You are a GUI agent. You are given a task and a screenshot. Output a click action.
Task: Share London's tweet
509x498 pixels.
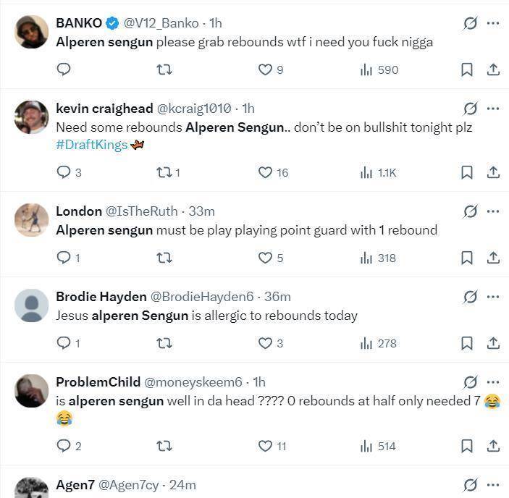(x=493, y=258)
